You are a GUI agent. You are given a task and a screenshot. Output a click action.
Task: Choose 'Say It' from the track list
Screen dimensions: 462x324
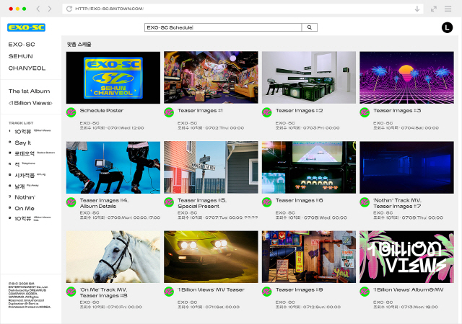pos(22,143)
